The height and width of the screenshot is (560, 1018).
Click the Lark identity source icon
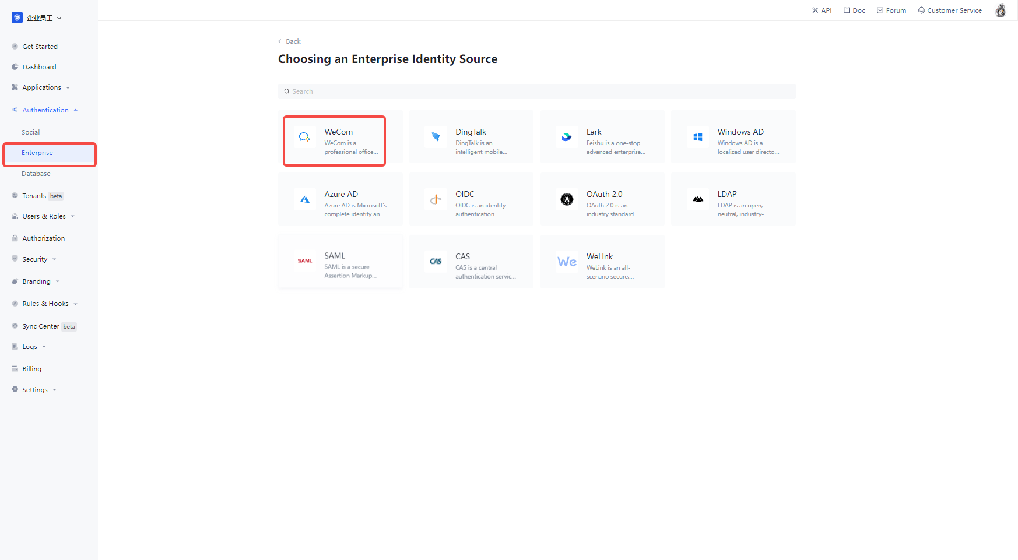tap(567, 137)
